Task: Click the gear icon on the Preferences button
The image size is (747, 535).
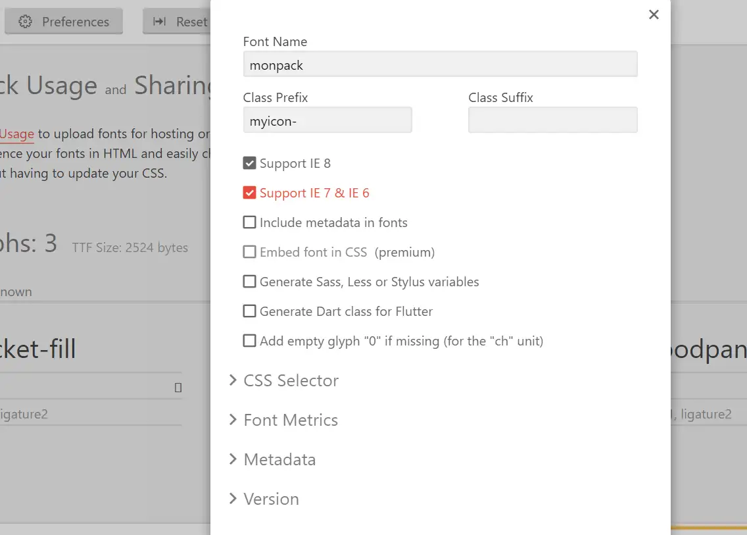Action: pos(25,21)
